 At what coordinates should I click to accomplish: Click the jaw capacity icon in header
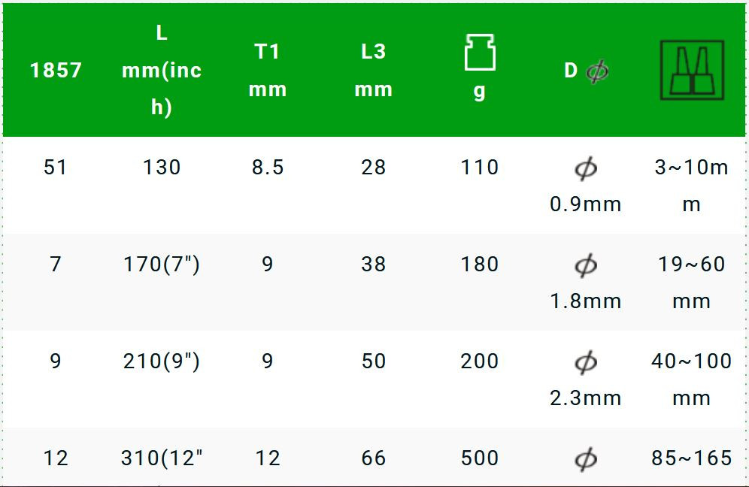coord(692,71)
